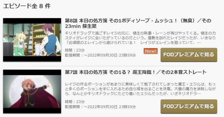Screen dimensions: 224x117
Task: Watch episode 7 with FODプレミアムで見る button
Action: 189,106
